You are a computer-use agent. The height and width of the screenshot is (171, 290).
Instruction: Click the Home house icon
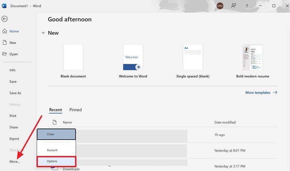5,31
